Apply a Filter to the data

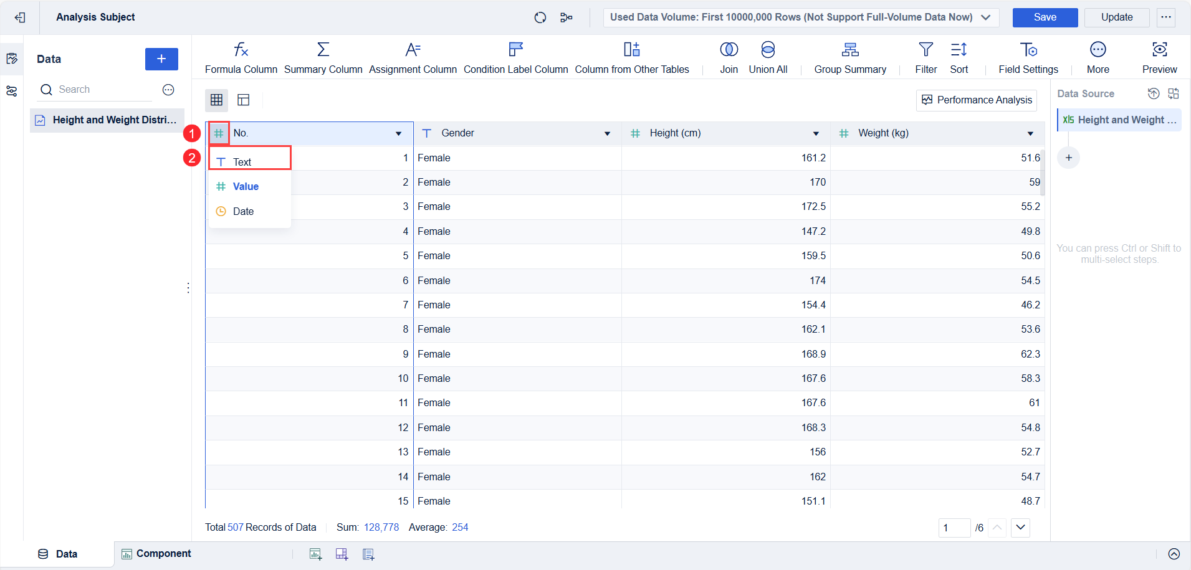click(x=926, y=58)
